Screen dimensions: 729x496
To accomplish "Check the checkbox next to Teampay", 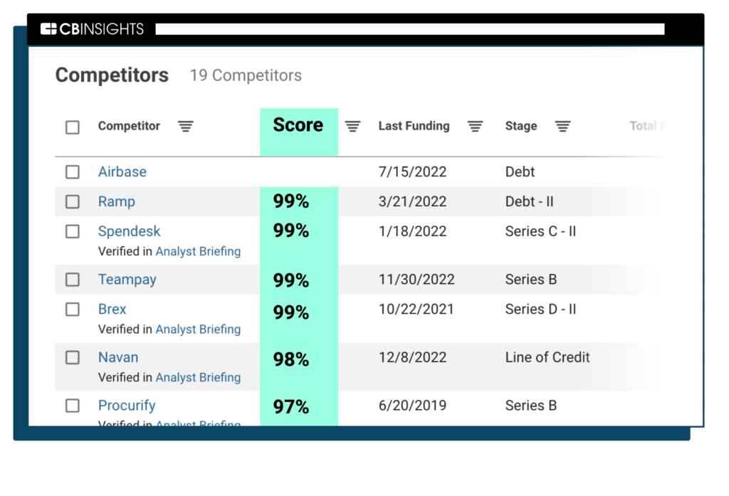I will (72, 280).
